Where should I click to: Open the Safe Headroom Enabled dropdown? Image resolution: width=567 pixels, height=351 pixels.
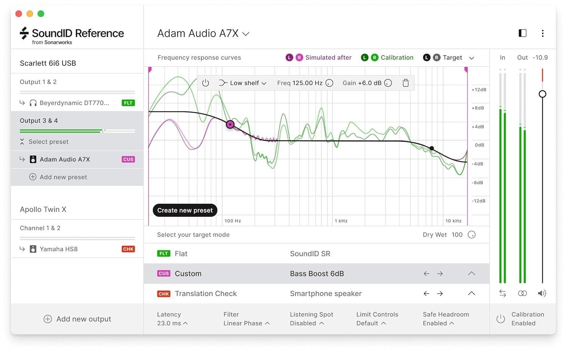pos(446,319)
